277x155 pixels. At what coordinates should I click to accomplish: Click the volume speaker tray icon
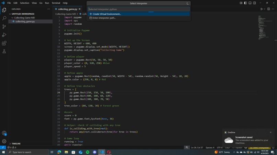pyautogui.click(x=258, y=152)
